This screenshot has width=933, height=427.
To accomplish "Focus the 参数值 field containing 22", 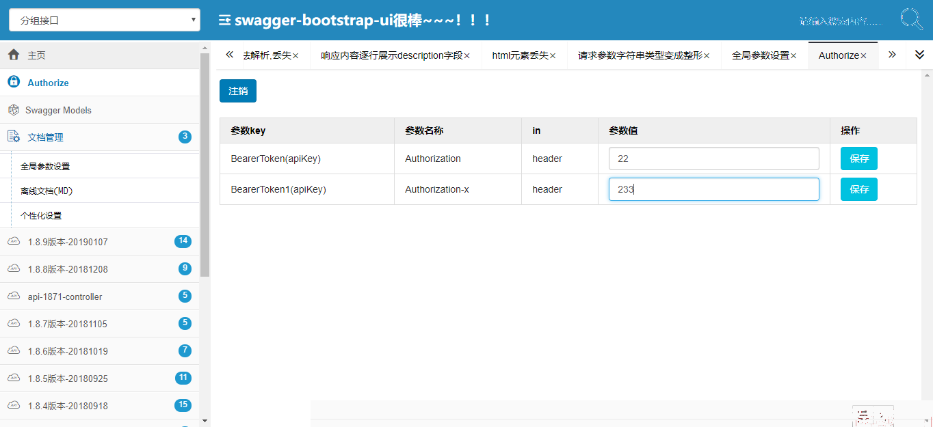I will (x=714, y=159).
